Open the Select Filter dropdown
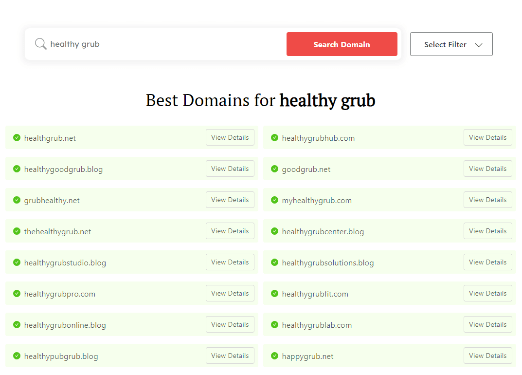Screen dimensions: 522x375 click(451, 44)
